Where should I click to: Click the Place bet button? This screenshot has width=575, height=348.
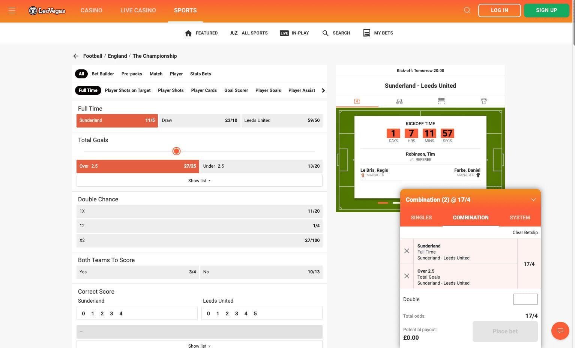coord(505,331)
